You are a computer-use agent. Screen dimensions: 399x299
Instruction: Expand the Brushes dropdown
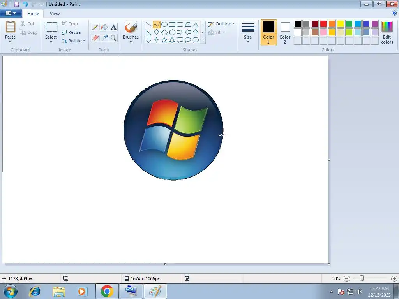click(x=131, y=42)
